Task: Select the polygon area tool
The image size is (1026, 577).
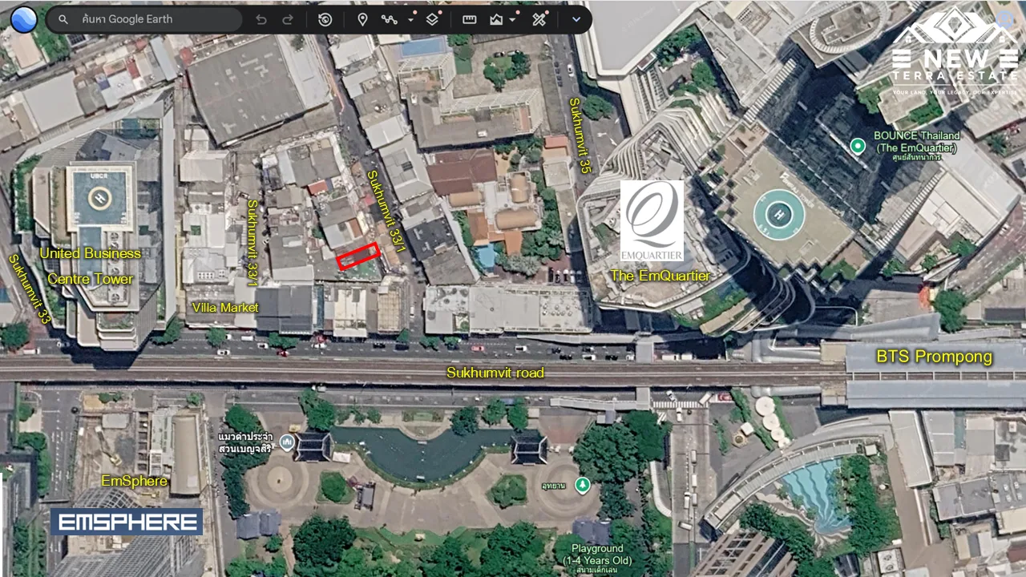Action: click(x=496, y=19)
